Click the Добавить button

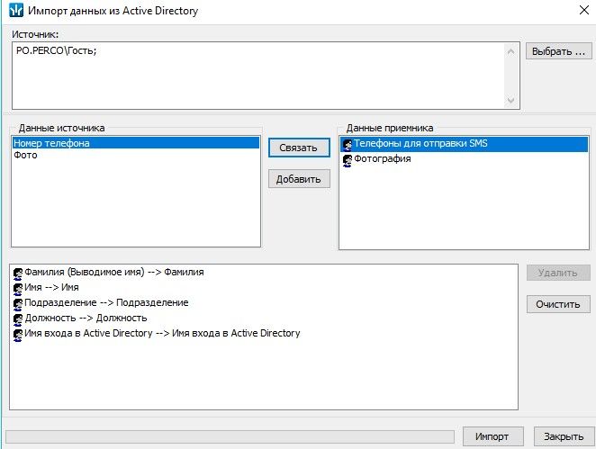tap(299, 179)
